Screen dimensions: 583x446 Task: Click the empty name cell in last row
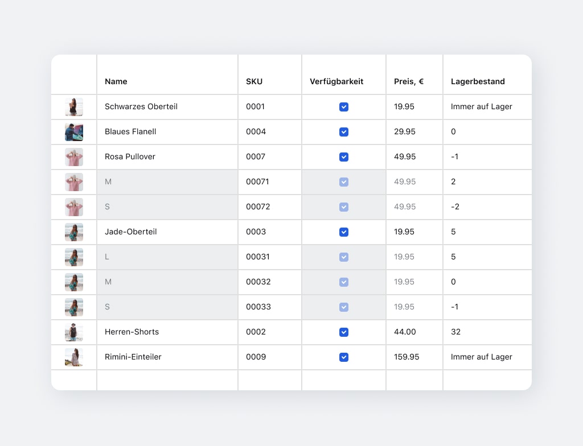(167, 380)
